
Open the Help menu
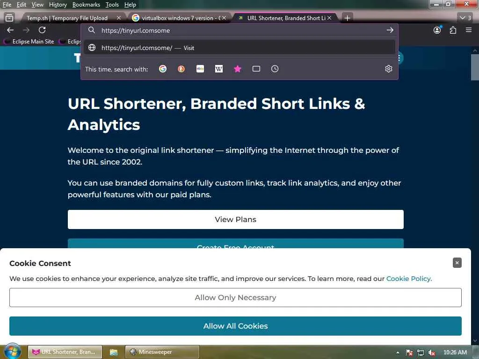tap(130, 5)
